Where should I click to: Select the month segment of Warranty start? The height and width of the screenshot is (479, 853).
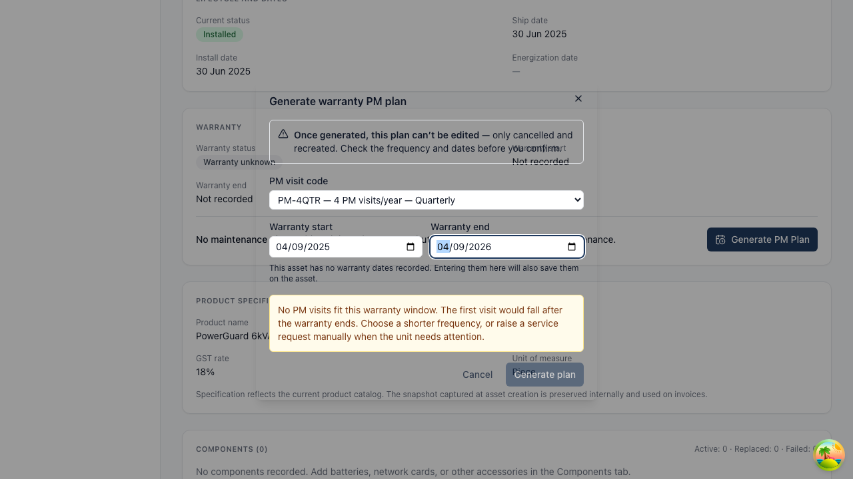click(282, 247)
